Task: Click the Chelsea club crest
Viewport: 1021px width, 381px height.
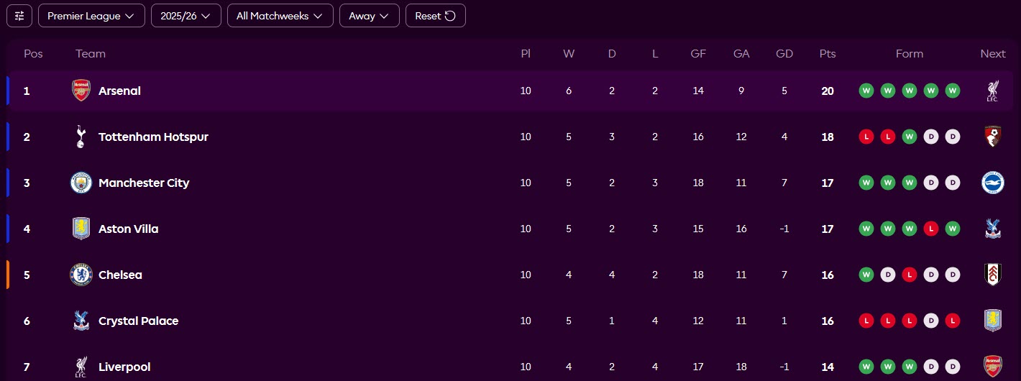Action: pyautogui.click(x=81, y=275)
